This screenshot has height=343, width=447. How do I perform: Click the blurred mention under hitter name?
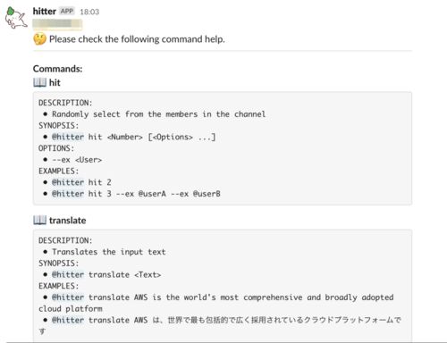click(57, 24)
